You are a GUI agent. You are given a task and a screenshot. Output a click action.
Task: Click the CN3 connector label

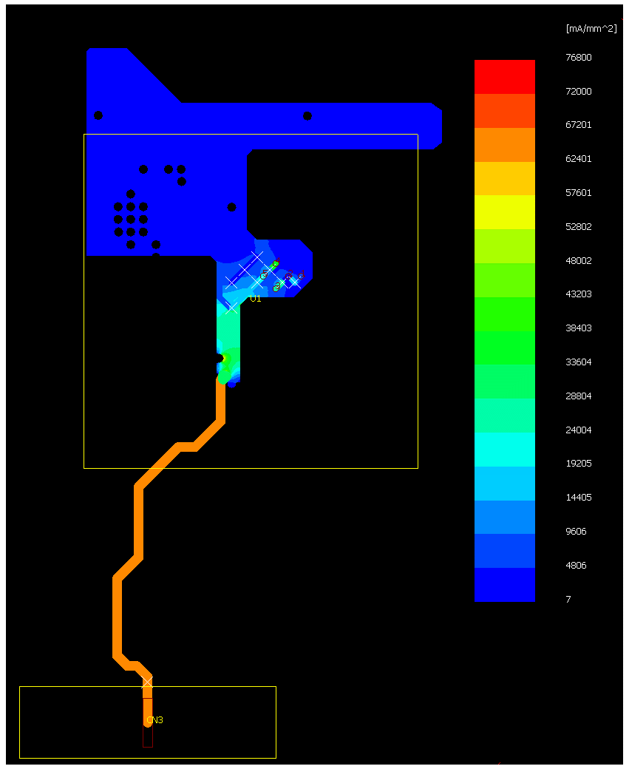pyautogui.click(x=154, y=720)
